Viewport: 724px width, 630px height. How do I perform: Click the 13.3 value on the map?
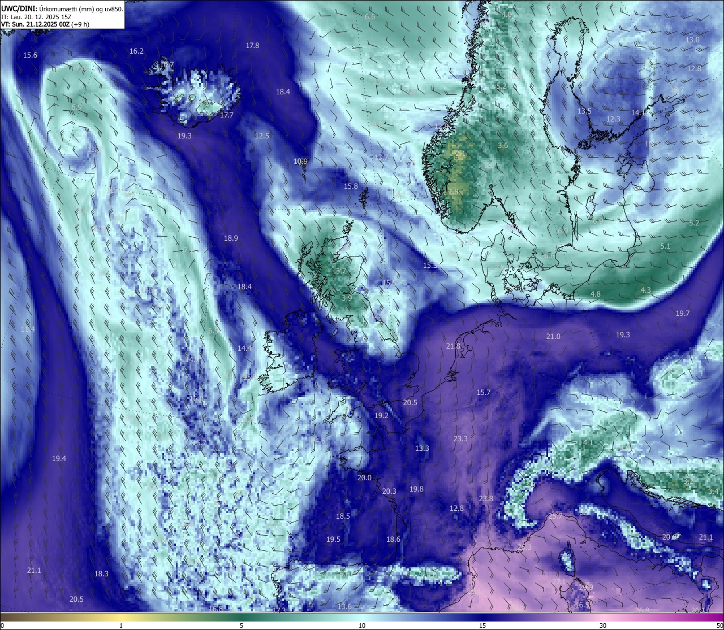(422, 449)
